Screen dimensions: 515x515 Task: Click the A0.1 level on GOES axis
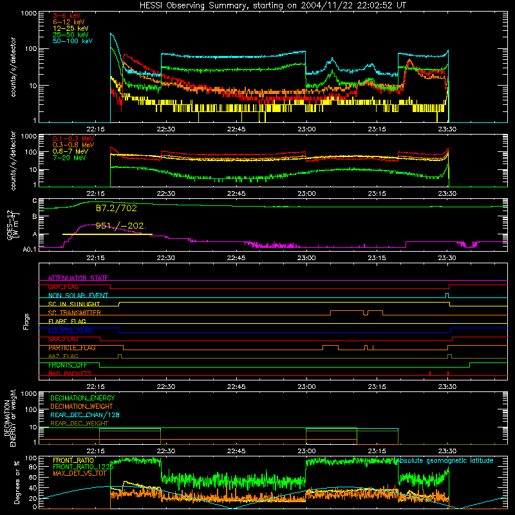point(30,249)
